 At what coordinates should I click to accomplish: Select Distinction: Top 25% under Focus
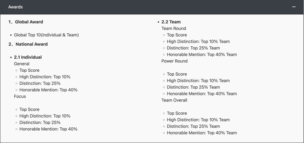click(x=40, y=123)
